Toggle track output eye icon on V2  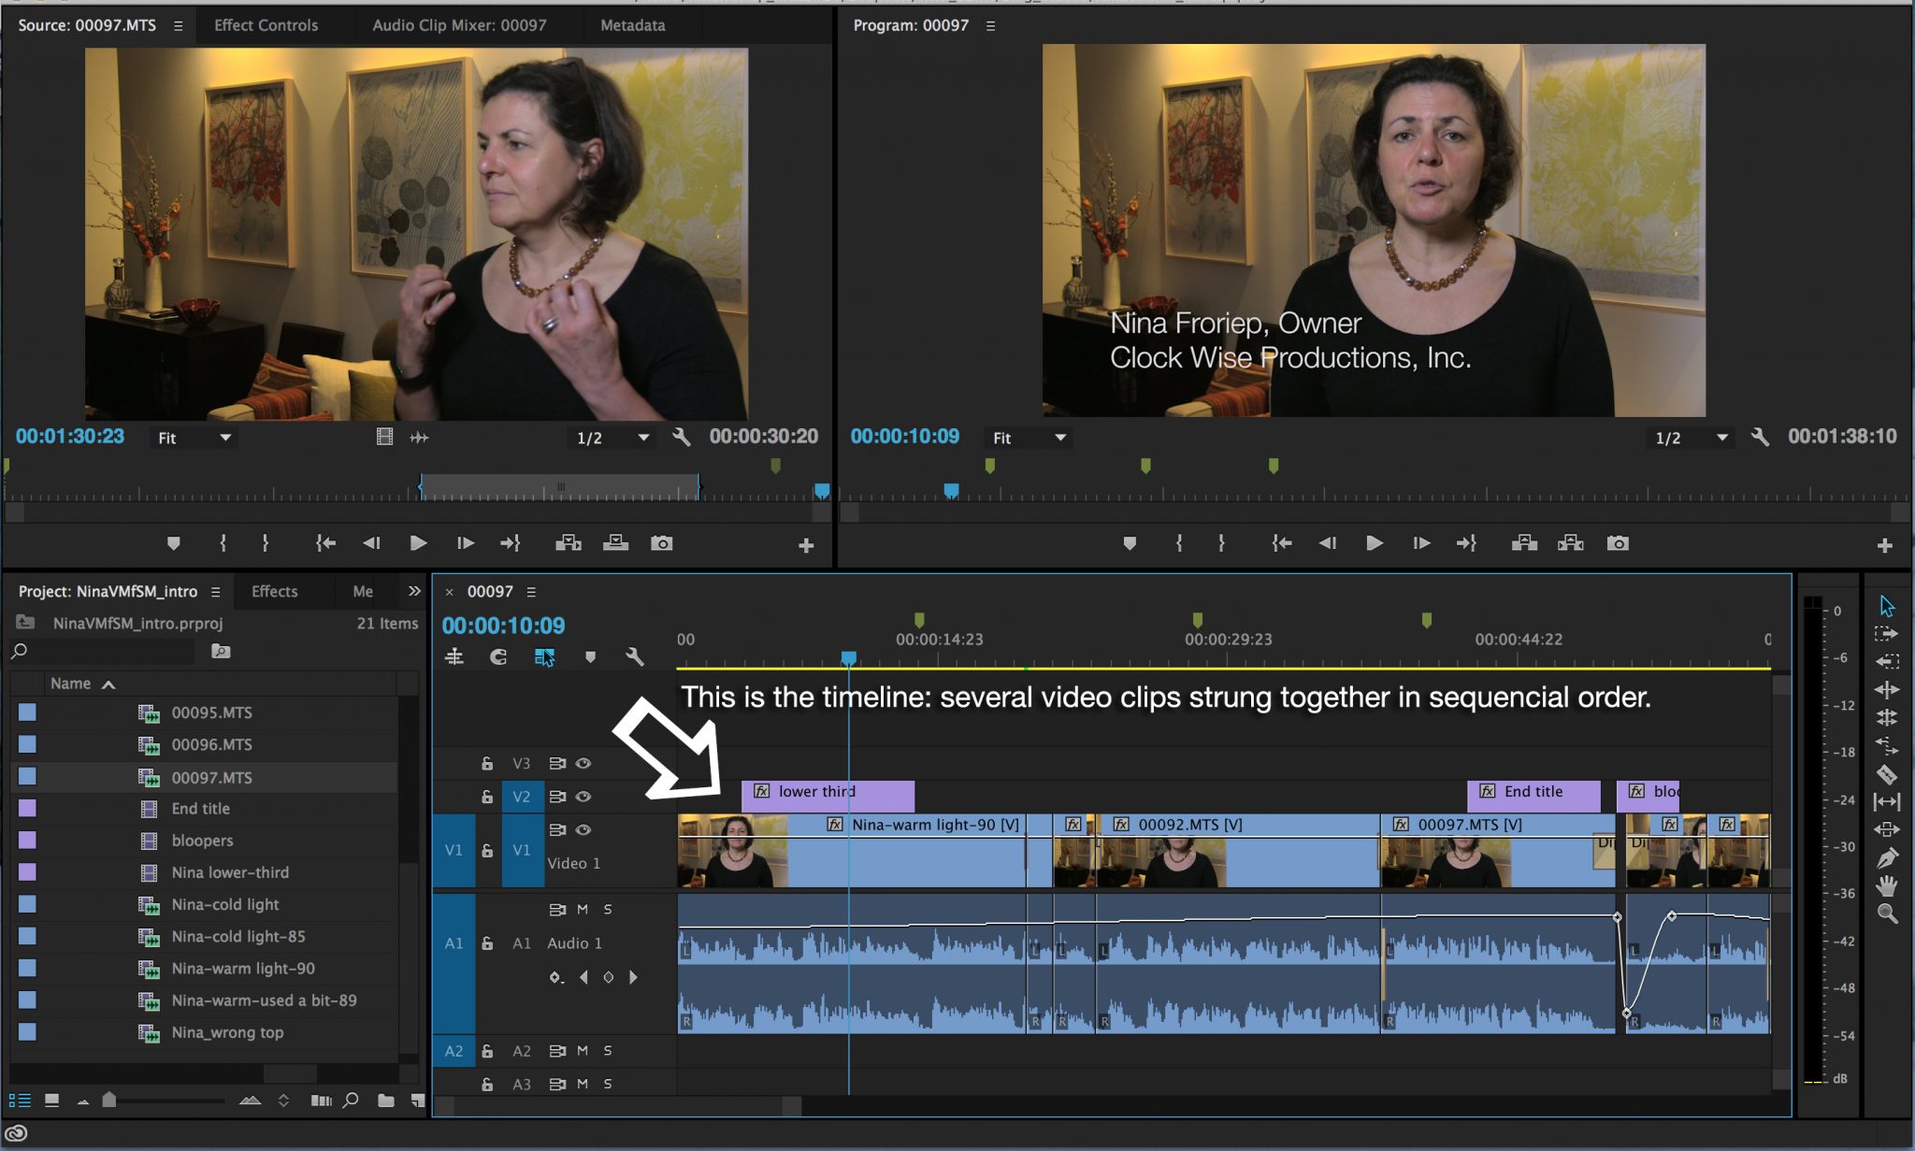[584, 796]
